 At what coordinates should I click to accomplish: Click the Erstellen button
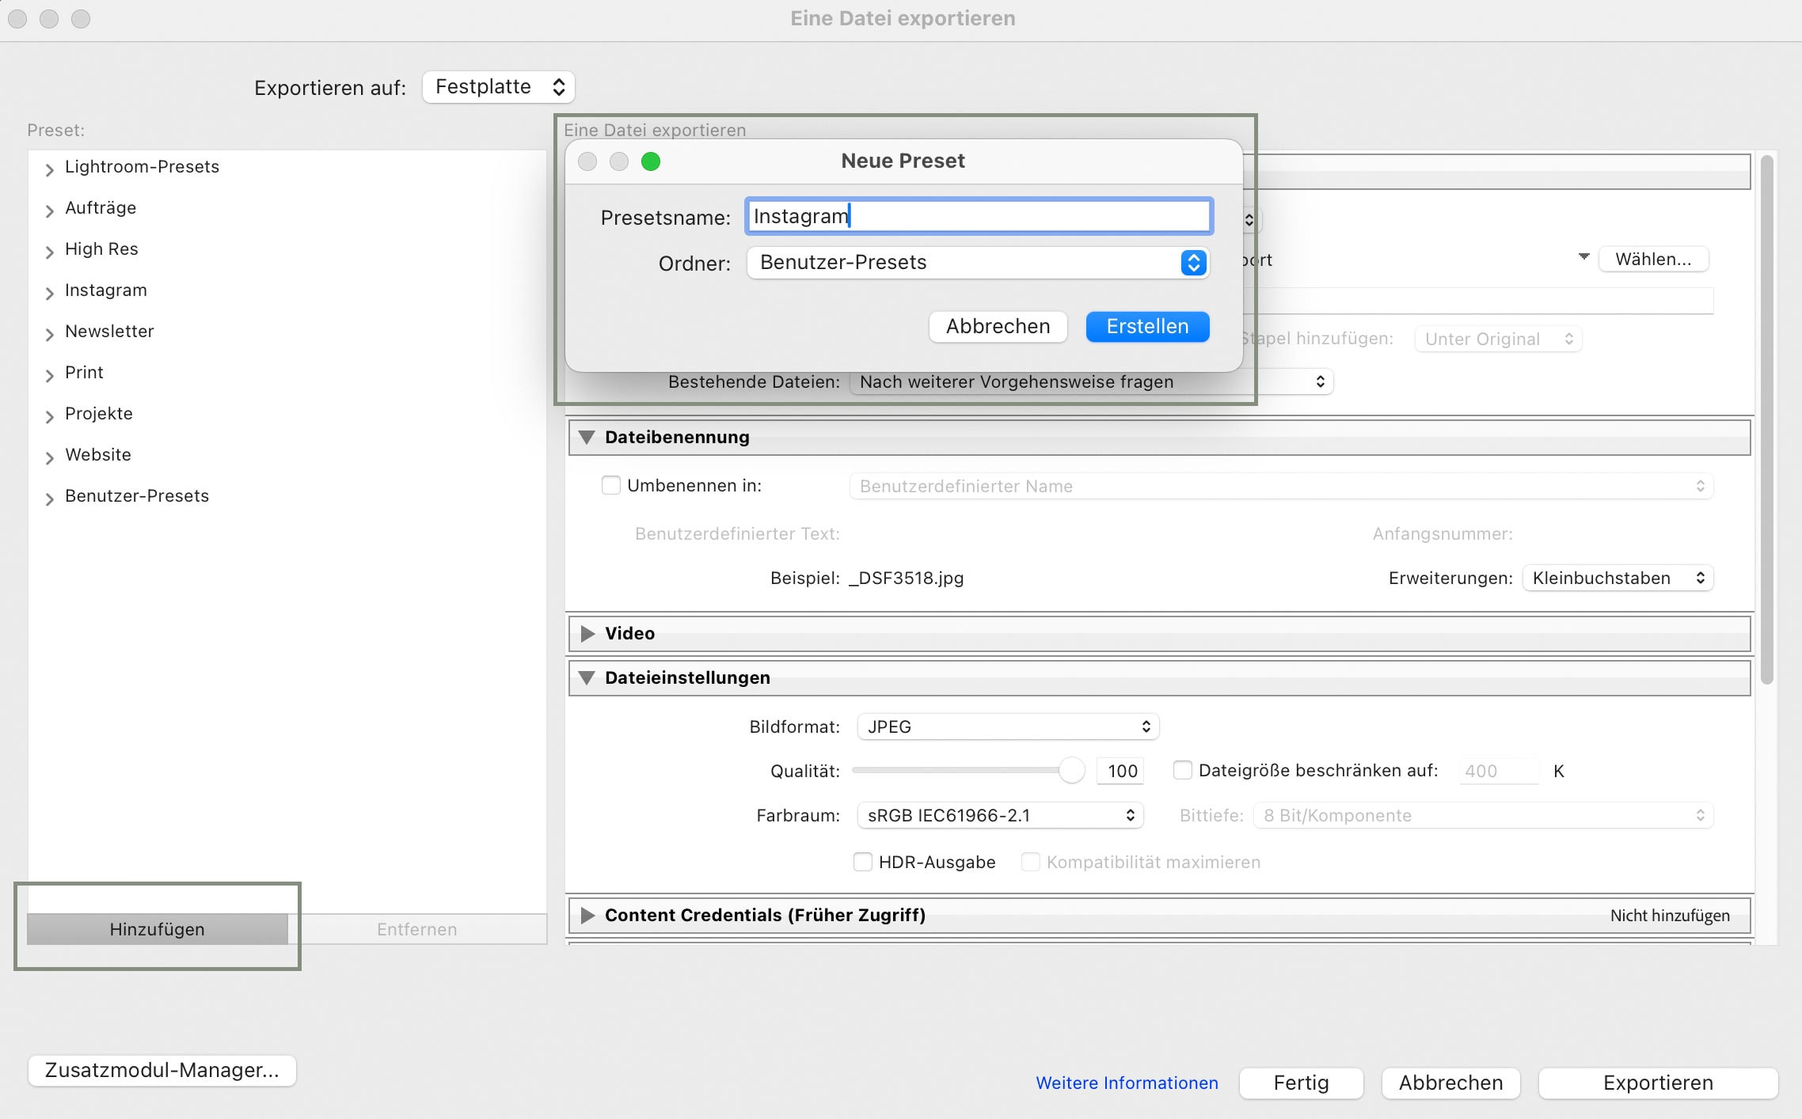point(1146,327)
